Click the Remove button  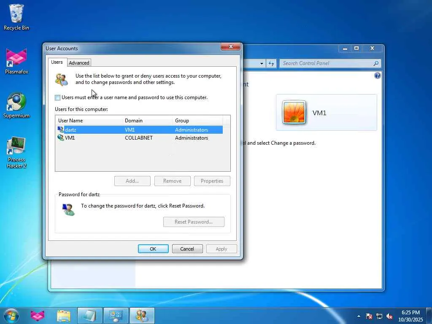[172, 181]
